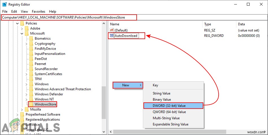Click the REG_SZ type of (Default)
The width and height of the screenshot is (268, 135).
click(x=210, y=30)
